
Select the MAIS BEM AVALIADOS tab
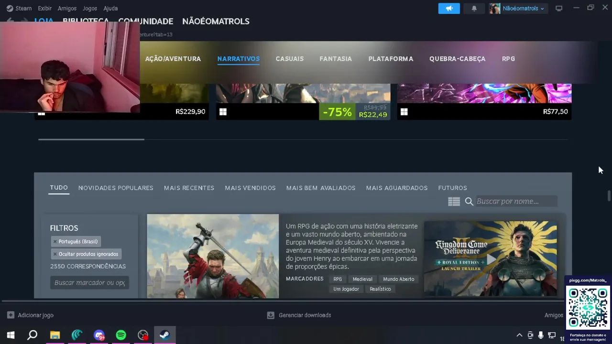pyautogui.click(x=321, y=188)
